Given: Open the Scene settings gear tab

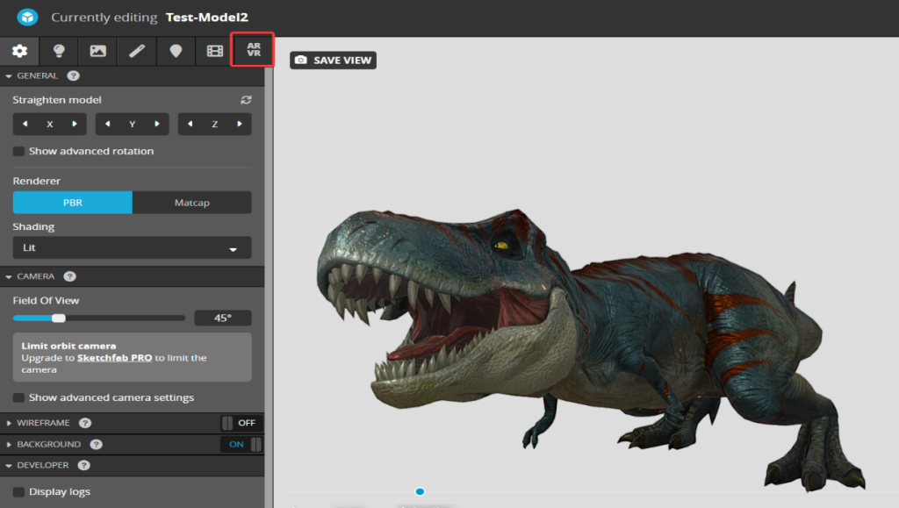Looking at the screenshot, I should tap(19, 51).
